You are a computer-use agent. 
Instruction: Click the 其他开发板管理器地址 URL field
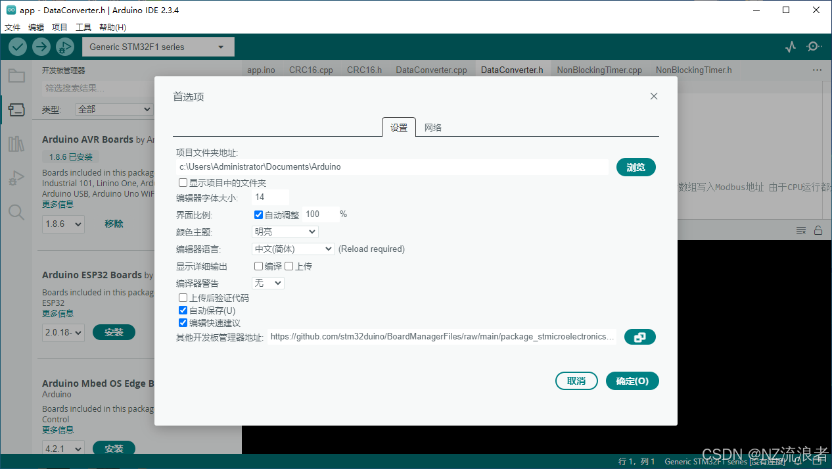[442, 337]
